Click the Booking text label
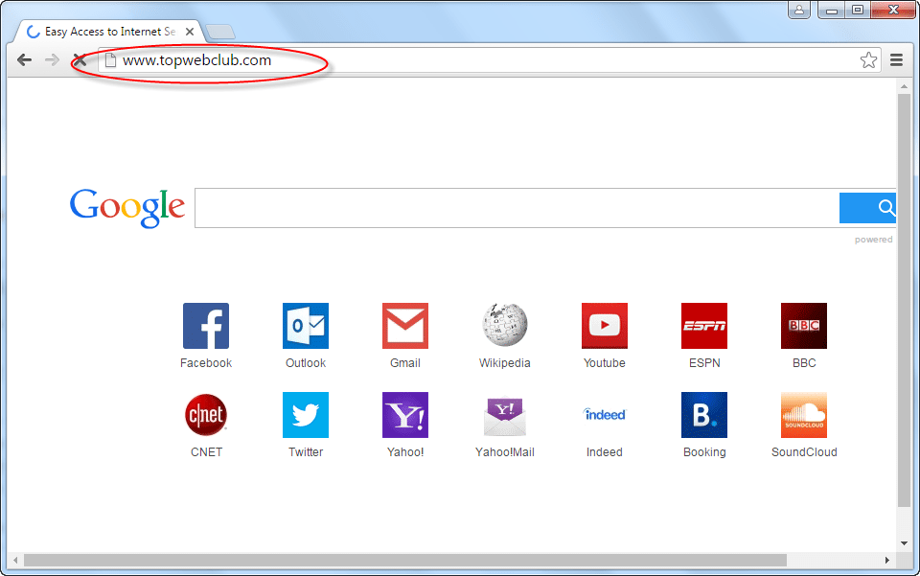The image size is (920, 576). pos(704,452)
